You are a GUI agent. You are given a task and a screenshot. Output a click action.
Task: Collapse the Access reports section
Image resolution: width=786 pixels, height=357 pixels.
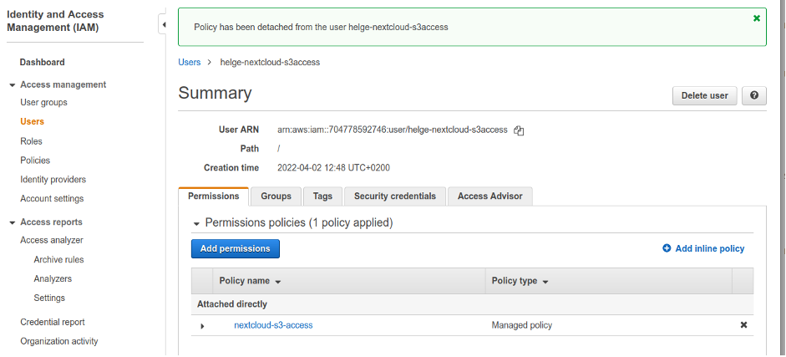point(12,222)
